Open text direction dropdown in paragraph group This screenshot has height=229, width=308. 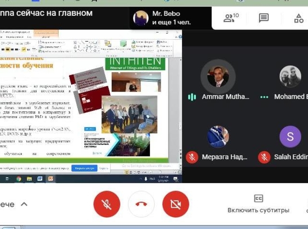[51, 42]
